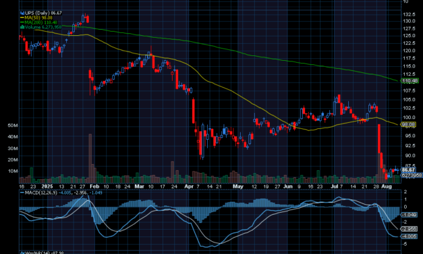Click the 6273958 volume tag on axis

pos(412,175)
